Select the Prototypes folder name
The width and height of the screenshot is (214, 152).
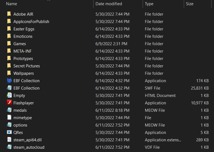click(x=23, y=58)
